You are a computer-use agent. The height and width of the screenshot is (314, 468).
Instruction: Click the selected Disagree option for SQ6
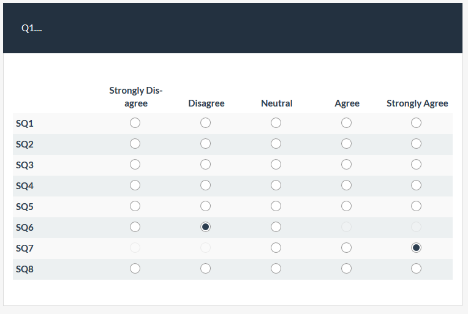tap(206, 226)
